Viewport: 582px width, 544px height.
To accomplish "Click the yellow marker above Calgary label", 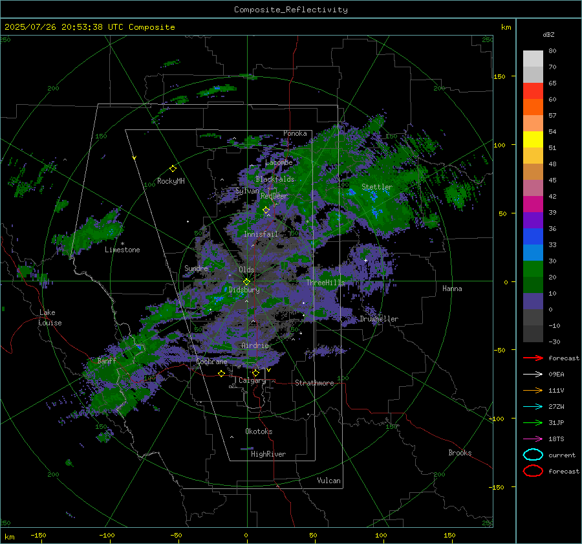I will click(255, 373).
